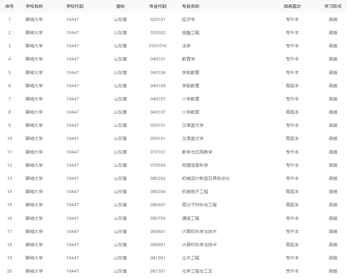Viewport: 347px width, 278px height.
Task: Click the 序号 column header
Action: [x=9, y=6]
